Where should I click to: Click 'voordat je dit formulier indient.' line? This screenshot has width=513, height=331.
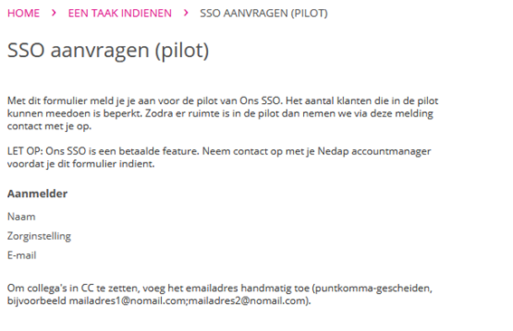[x=81, y=164]
